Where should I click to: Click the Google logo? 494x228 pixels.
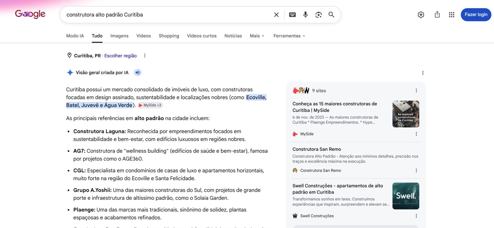30,14
